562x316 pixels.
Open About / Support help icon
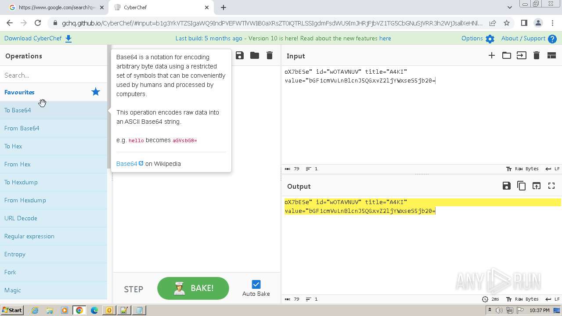click(x=552, y=39)
